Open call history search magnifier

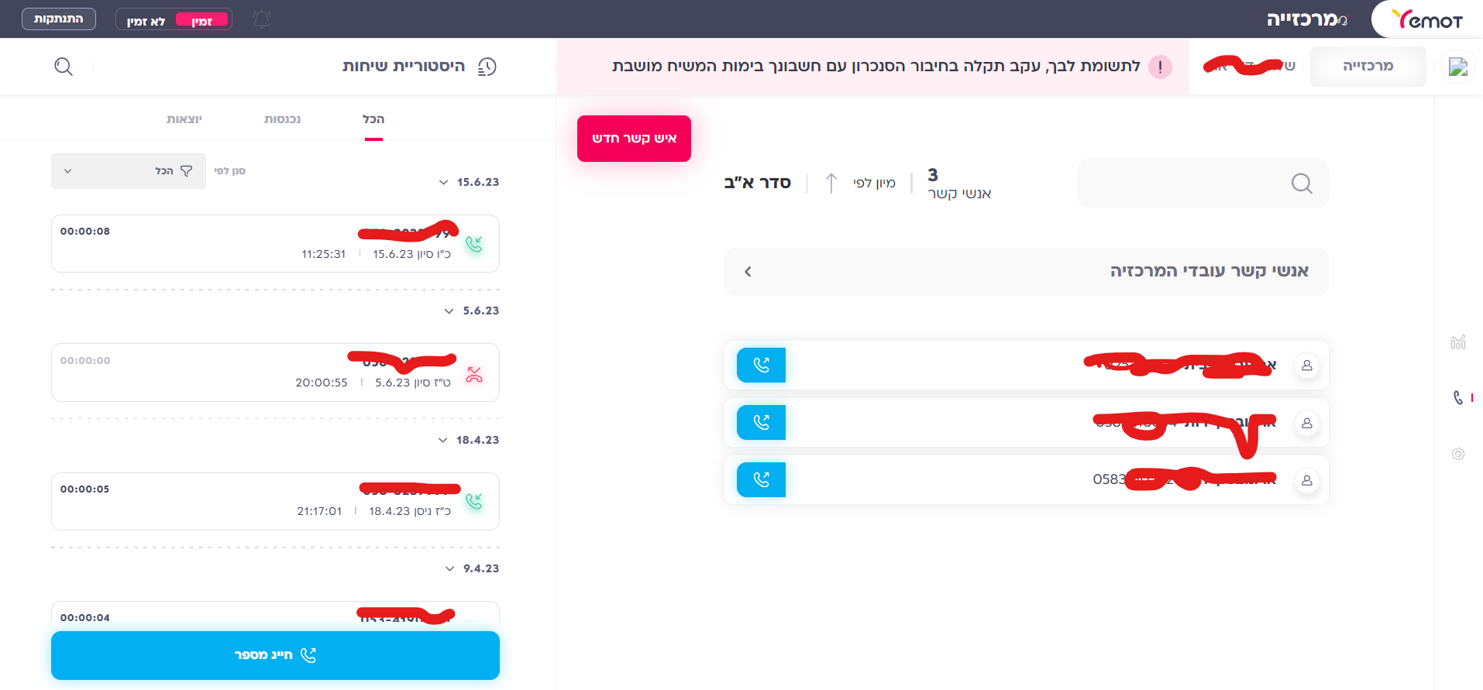tap(64, 67)
